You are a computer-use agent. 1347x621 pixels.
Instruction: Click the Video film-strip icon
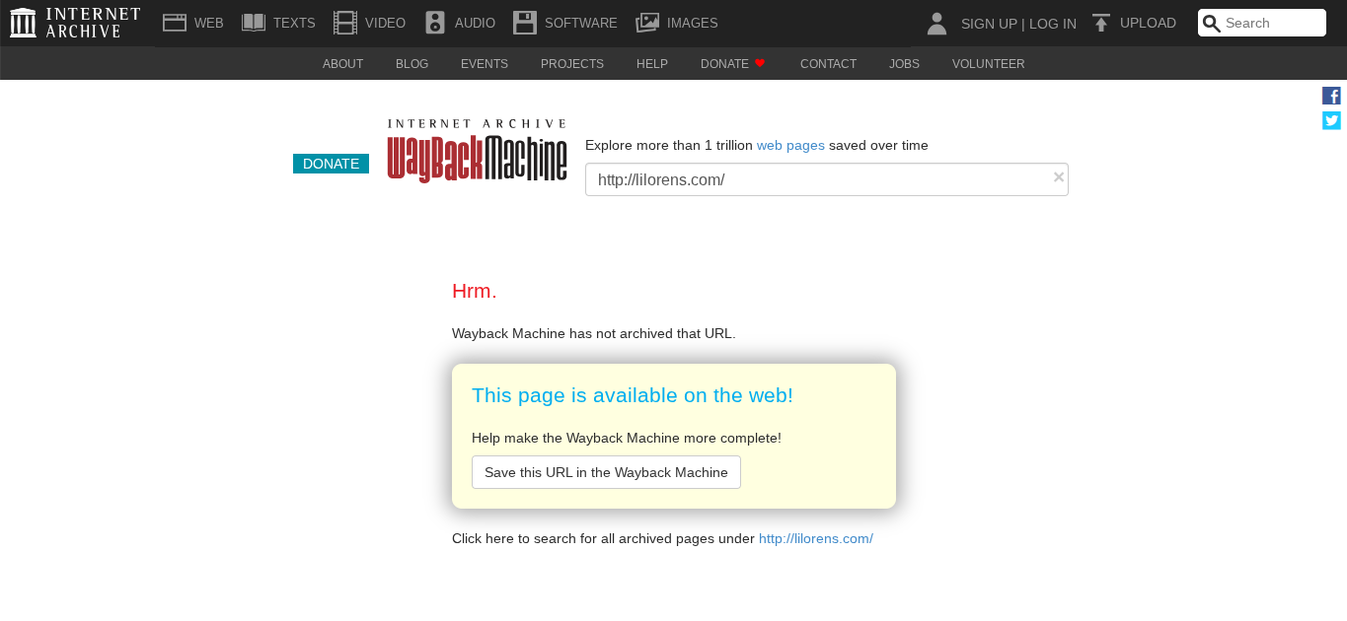click(x=345, y=23)
